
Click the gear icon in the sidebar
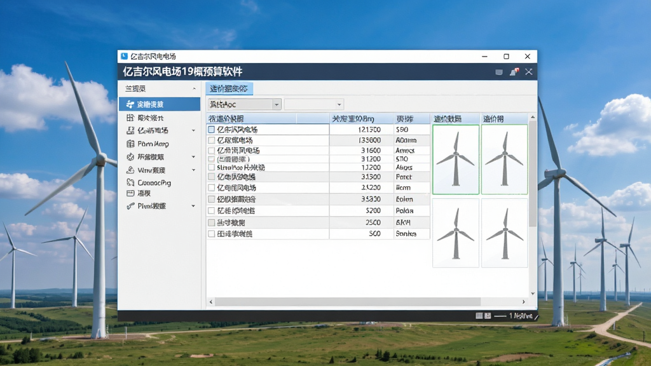[x=130, y=157]
